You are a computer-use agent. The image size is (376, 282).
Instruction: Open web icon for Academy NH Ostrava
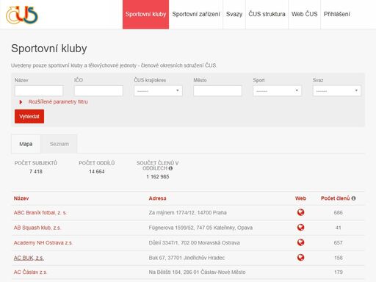pyautogui.click(x=300, y=242)
